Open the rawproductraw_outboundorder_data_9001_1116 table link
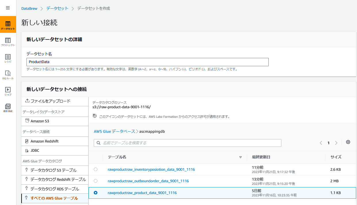 148,181
